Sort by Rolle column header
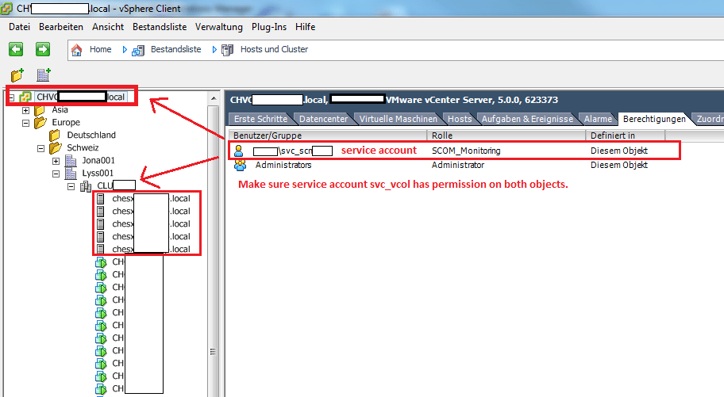The height and width of the screenshot is (397, 724). 506,136
